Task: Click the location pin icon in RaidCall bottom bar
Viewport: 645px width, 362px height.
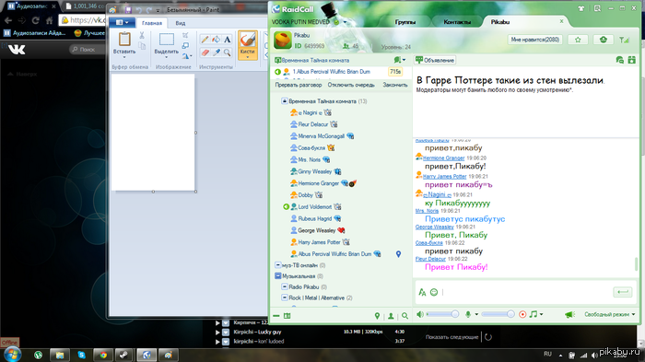Action: 377,316
